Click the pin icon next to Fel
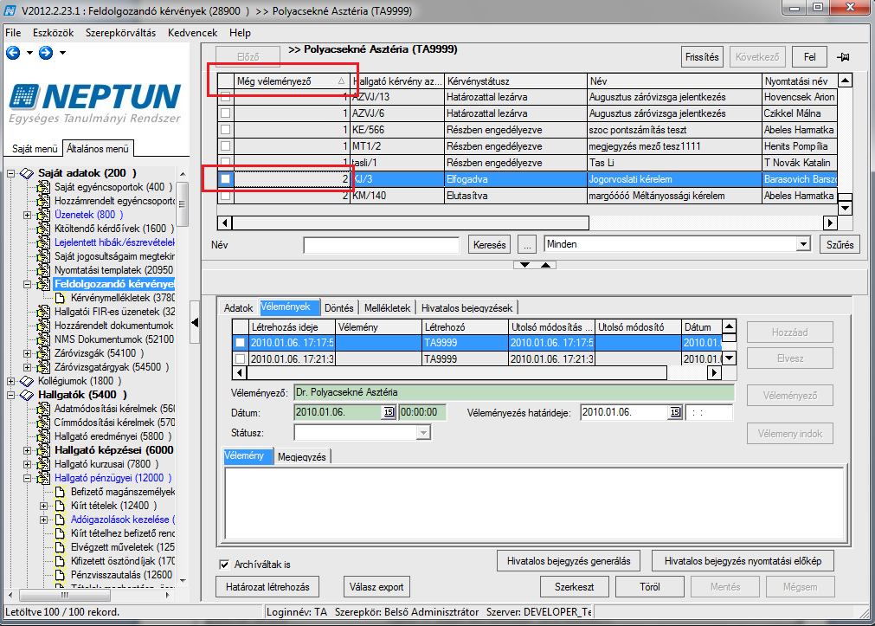Image resolution: width=875 pixels, height=626 pixels. tap(843, 57)
